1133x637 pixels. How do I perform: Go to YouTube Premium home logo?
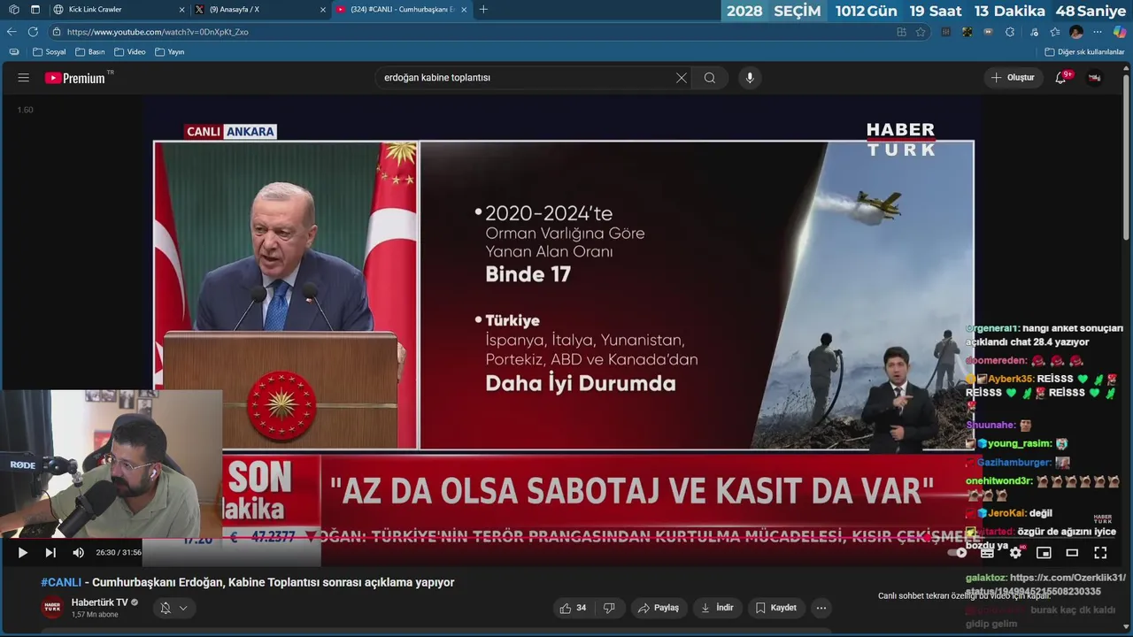coord(75,78)
